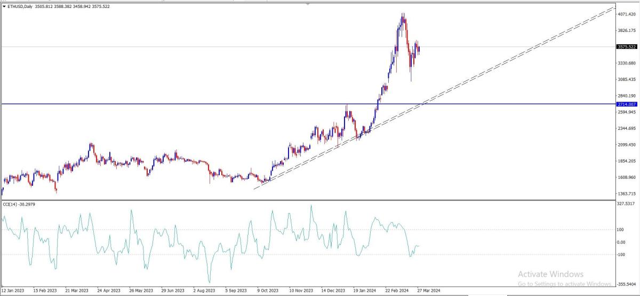Image resolution: width=640 pixels, height=296 pixels.
Task: Click the 27 Mar 2024 date label
Action: click(x=429, y=291)
